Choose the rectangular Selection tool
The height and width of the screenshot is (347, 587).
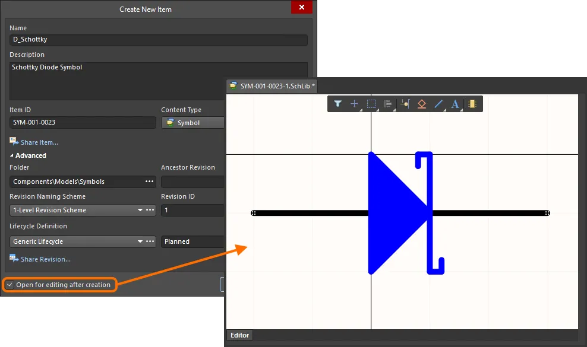point(371,104)
